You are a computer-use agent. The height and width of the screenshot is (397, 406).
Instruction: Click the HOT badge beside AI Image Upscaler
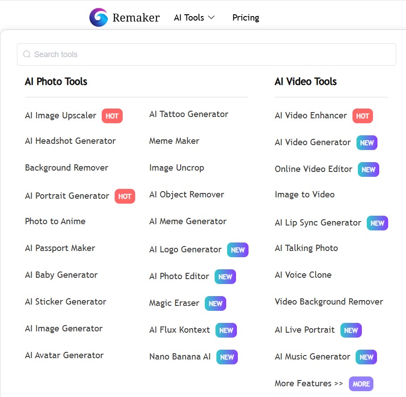[x=112, y=116]
